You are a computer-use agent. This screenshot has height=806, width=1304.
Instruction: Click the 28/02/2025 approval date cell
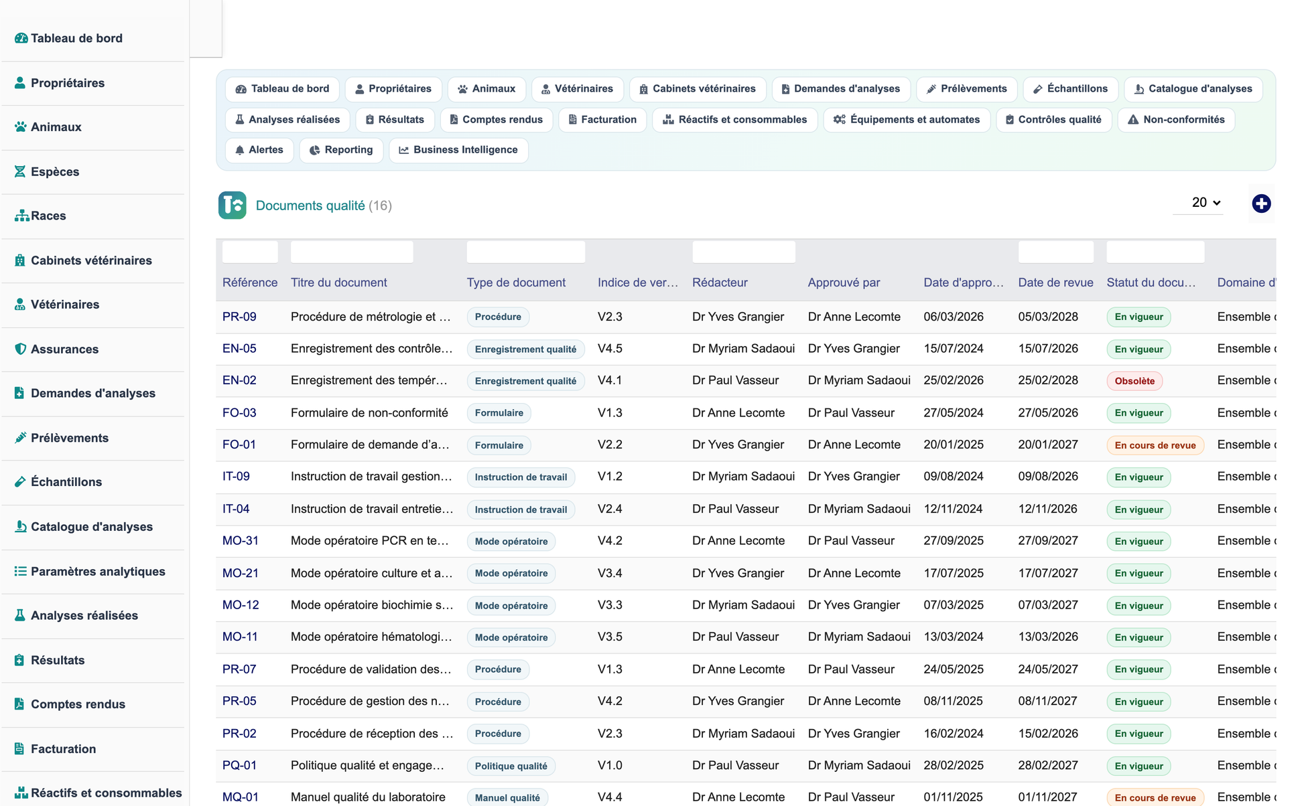(953, 765)
